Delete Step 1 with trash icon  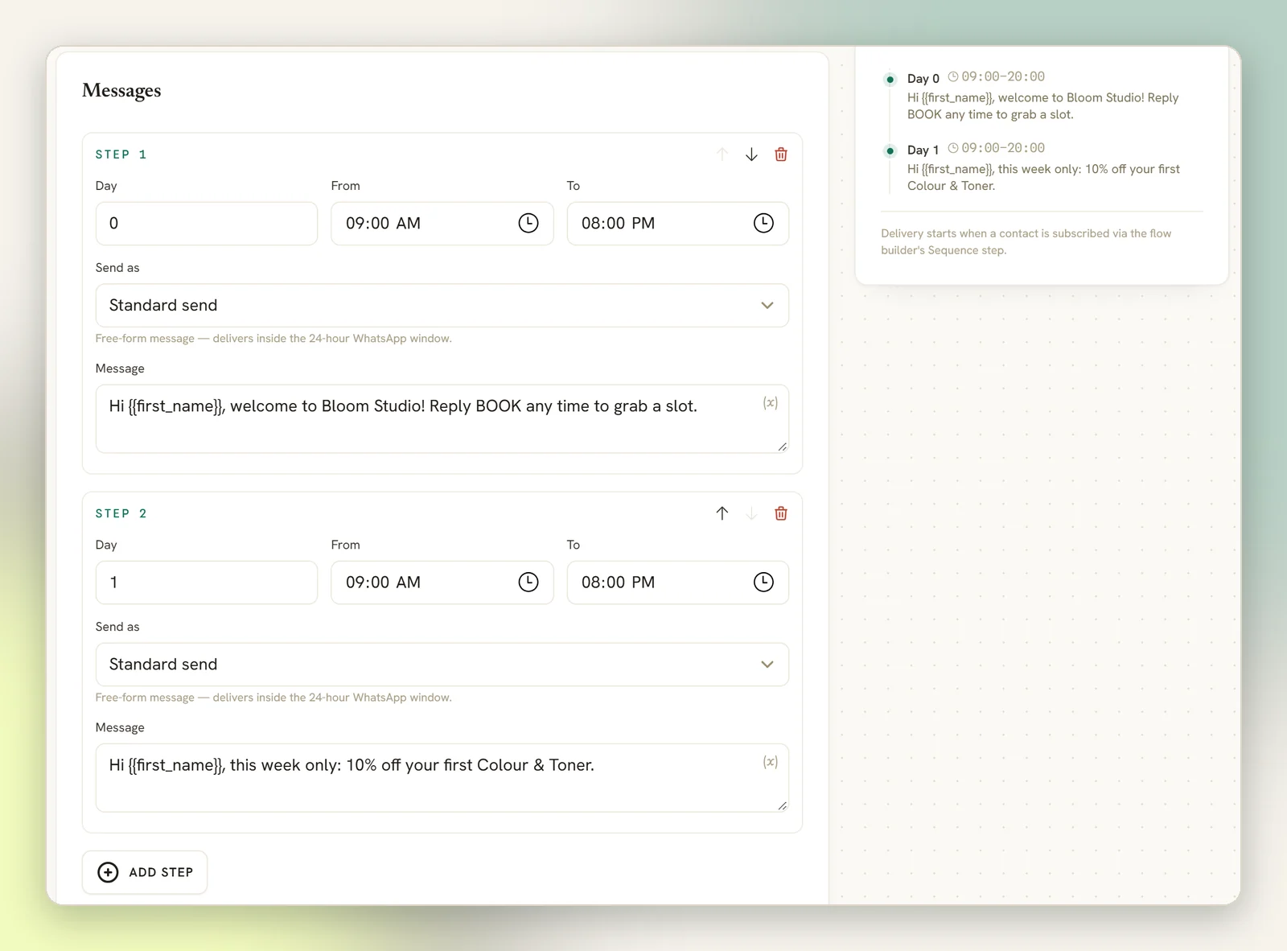781,154
